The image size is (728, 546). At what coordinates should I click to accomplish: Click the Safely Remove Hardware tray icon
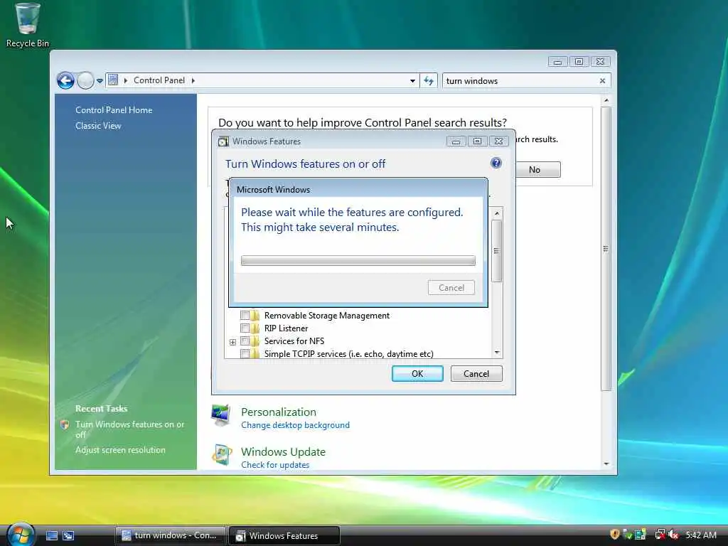point(641,535)
